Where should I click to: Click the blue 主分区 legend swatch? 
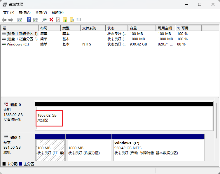point(21,164)
